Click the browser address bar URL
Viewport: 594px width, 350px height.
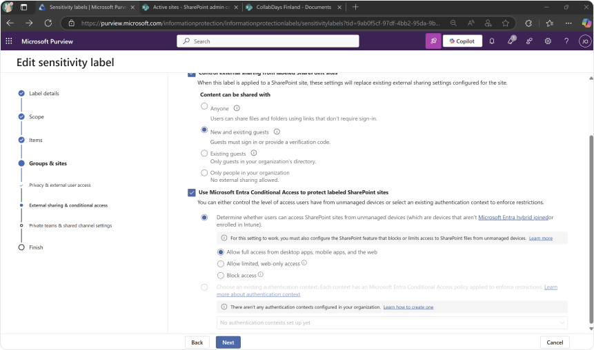[x=260, y=23]
